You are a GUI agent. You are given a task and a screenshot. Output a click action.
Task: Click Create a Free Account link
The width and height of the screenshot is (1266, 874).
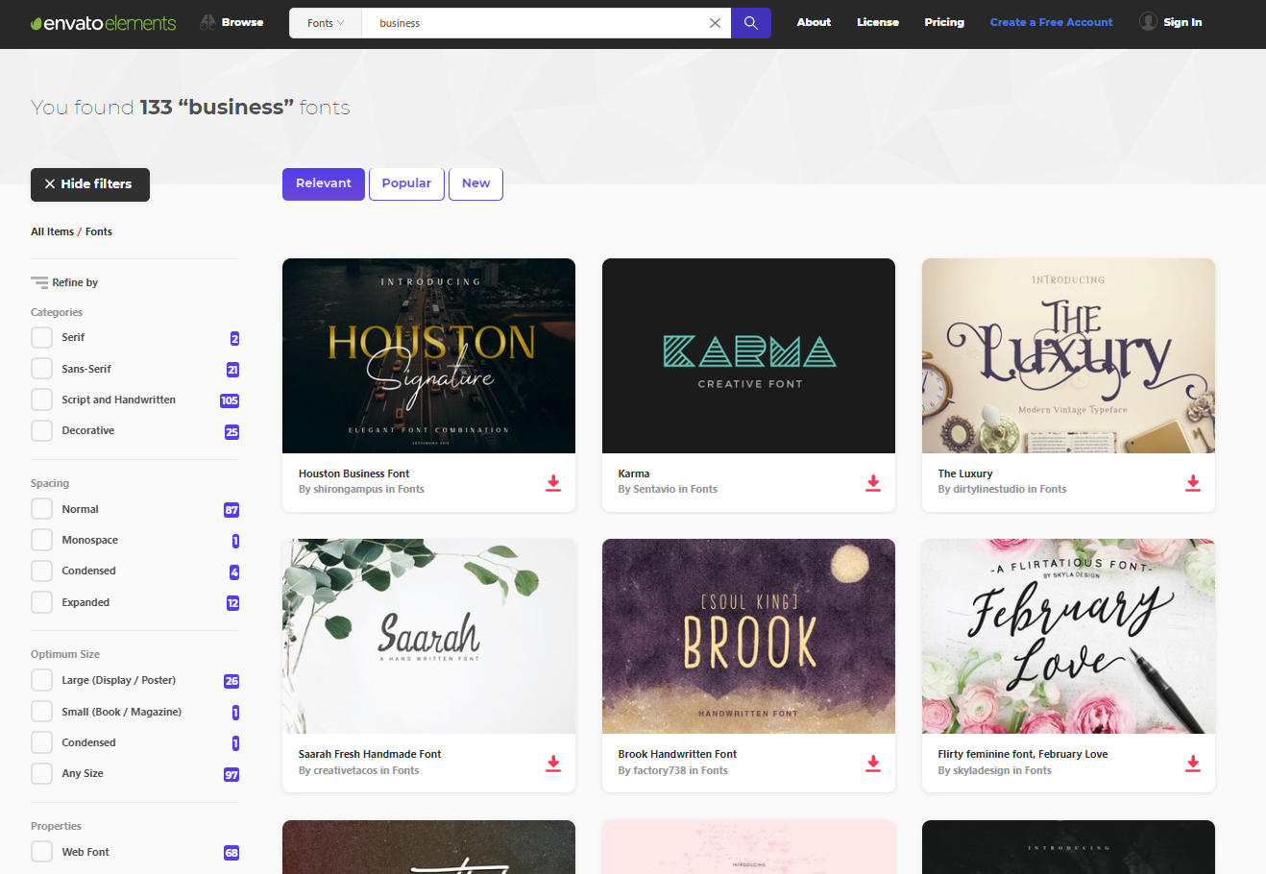click(x=1051, y=22)
